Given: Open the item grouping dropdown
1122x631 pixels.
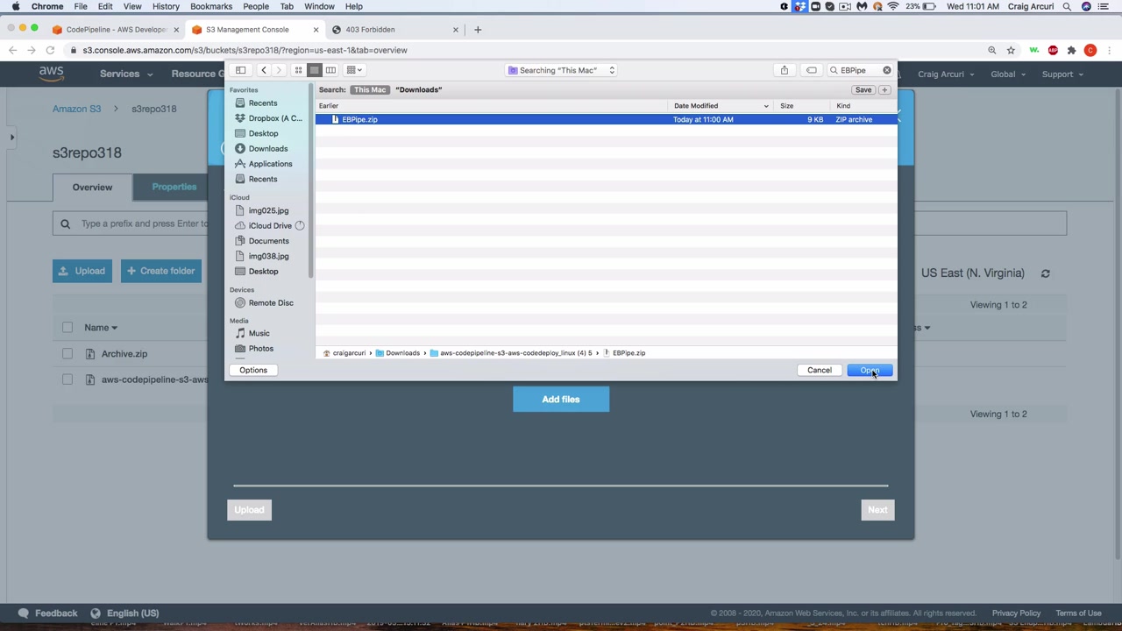Looking at the screenshot, I should (x=354, y=70).
